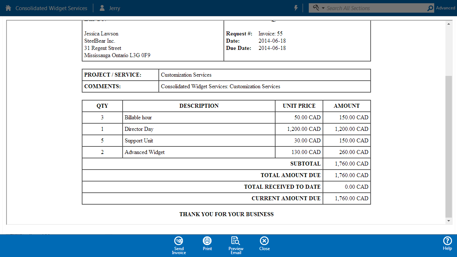Click 'Invoice: 55' request number
Image resolution: width=457 pixels, height=257 pixels.
[270, 34]
